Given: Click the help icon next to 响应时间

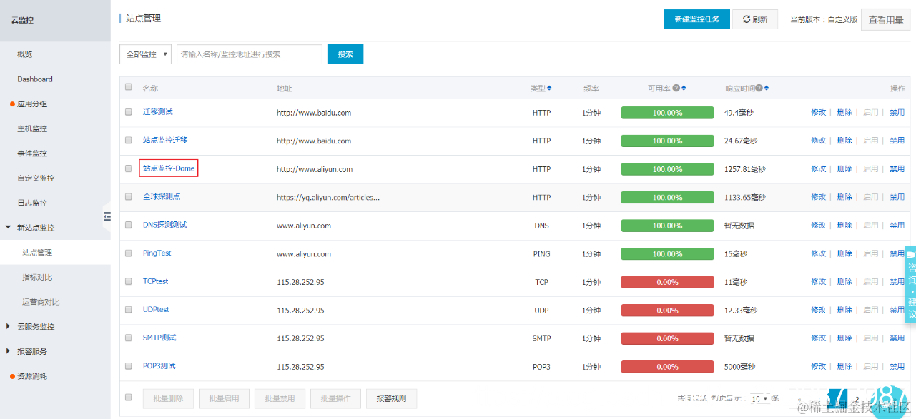Looking at the screenshot, I should point(759,89).
